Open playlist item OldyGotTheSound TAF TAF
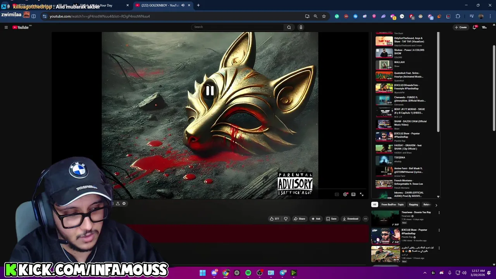 [405, 41]
